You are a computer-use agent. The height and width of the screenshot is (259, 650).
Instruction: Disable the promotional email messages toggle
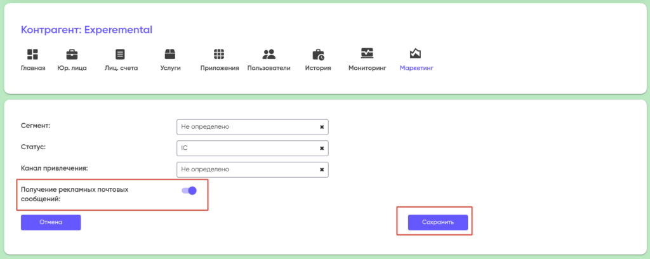[x=189, y=190]
